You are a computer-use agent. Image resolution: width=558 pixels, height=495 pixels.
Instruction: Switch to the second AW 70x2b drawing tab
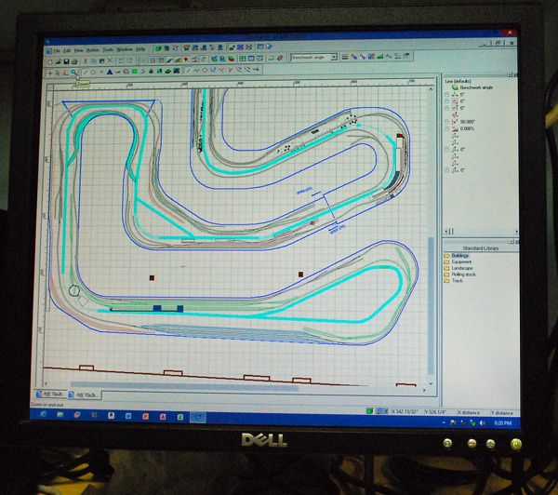point(84,395)
